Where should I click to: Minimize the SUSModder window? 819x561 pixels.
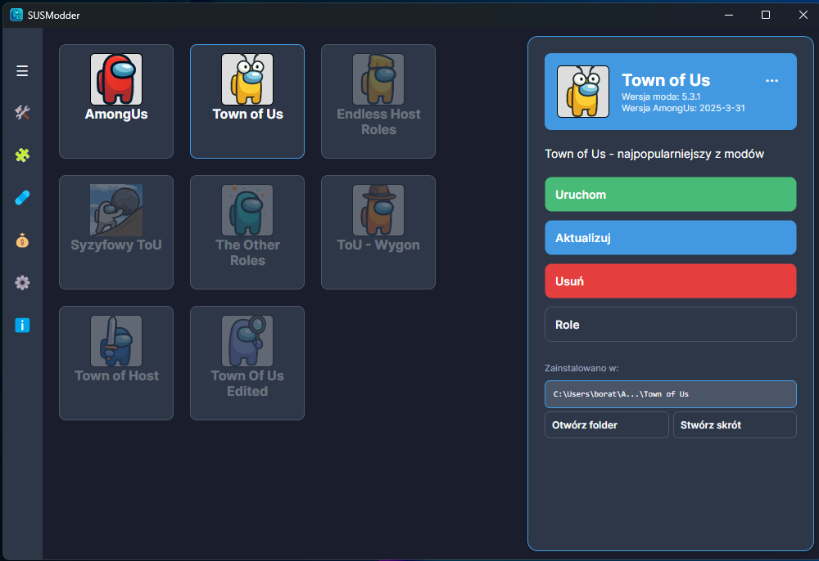point(729,15)
